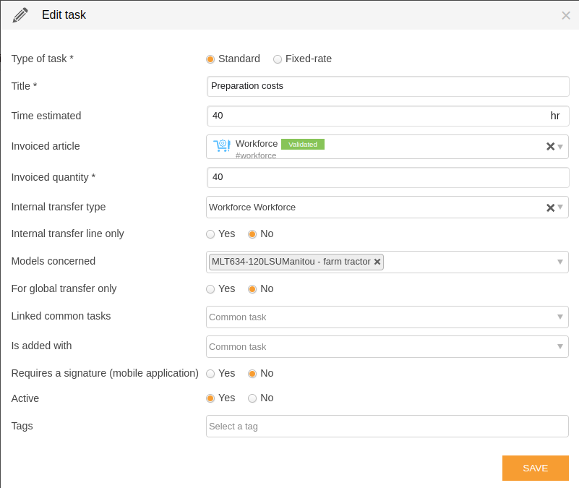Choose Yes for global transfer only
The width and height of the screenshot is (579, 488).
pos(210,289)
